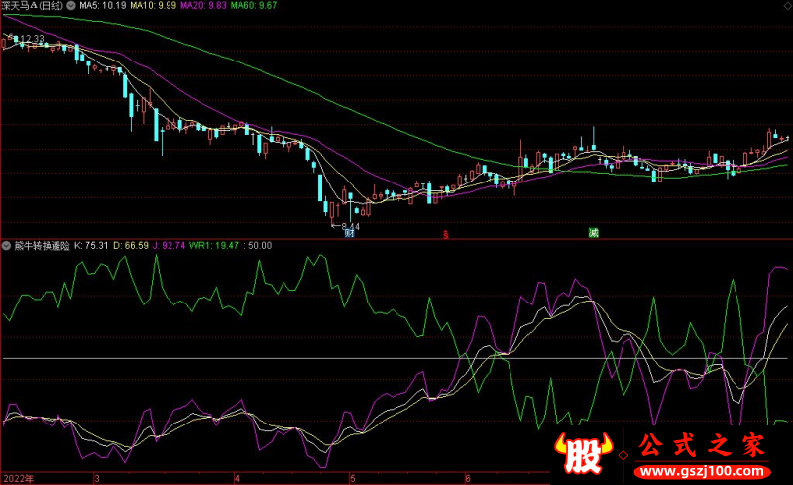This screenshot has width=793, height=485.
Task: Click the 8.44 lowest price annotation
Action: click(349, 226)
